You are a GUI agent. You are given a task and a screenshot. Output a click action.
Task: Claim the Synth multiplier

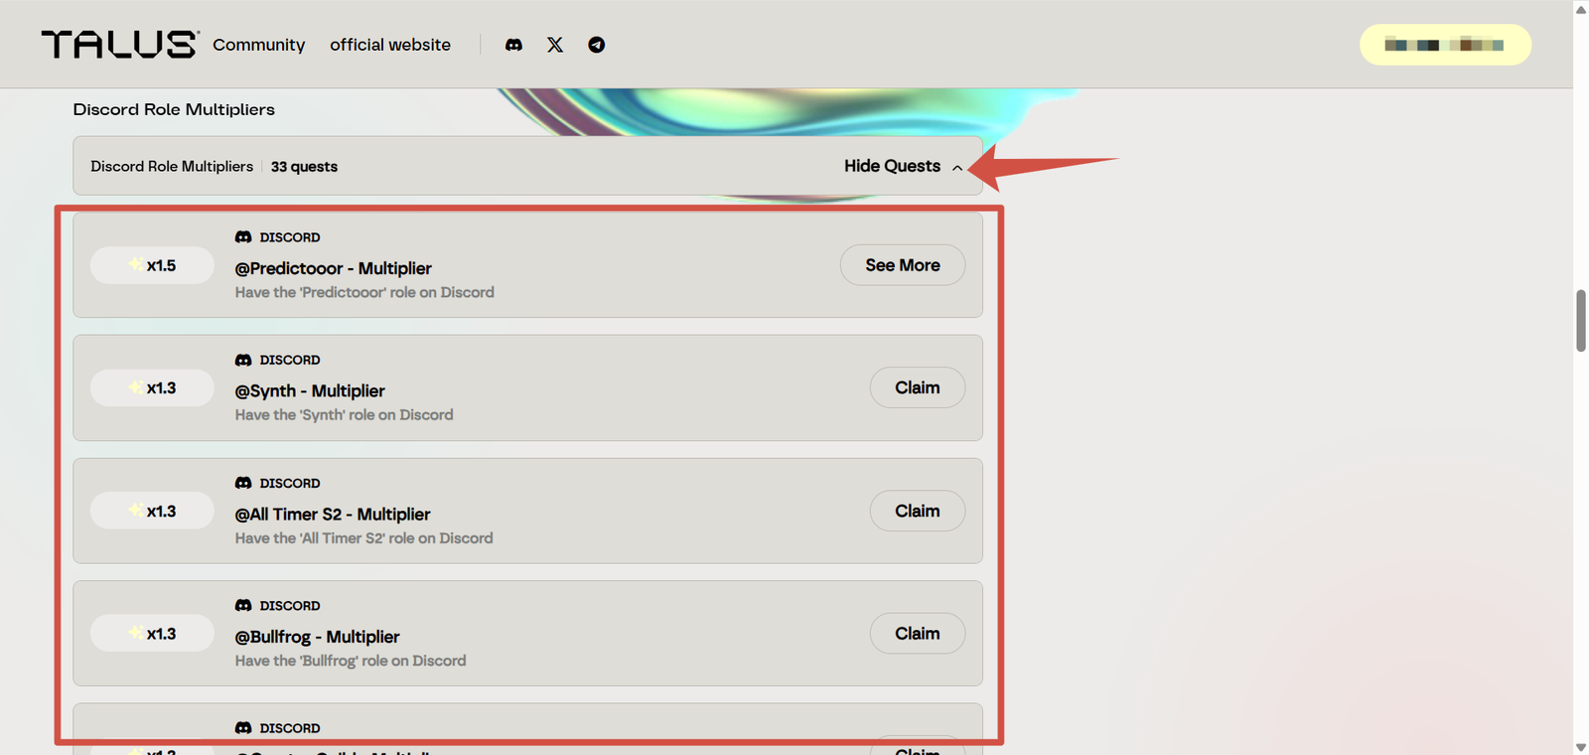click(917, 387)
